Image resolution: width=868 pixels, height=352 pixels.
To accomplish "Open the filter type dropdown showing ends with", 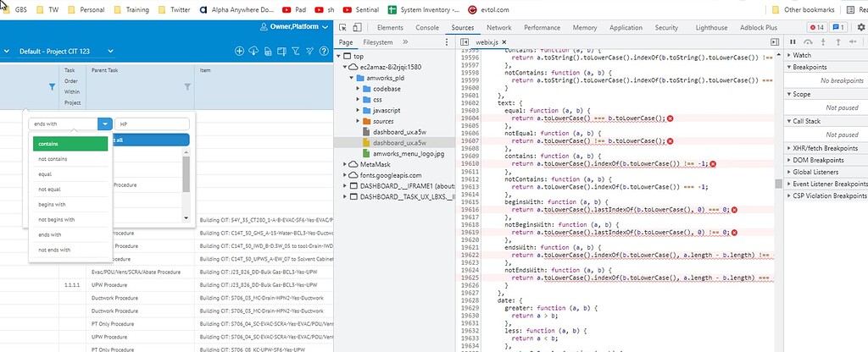I will (104, 124).
